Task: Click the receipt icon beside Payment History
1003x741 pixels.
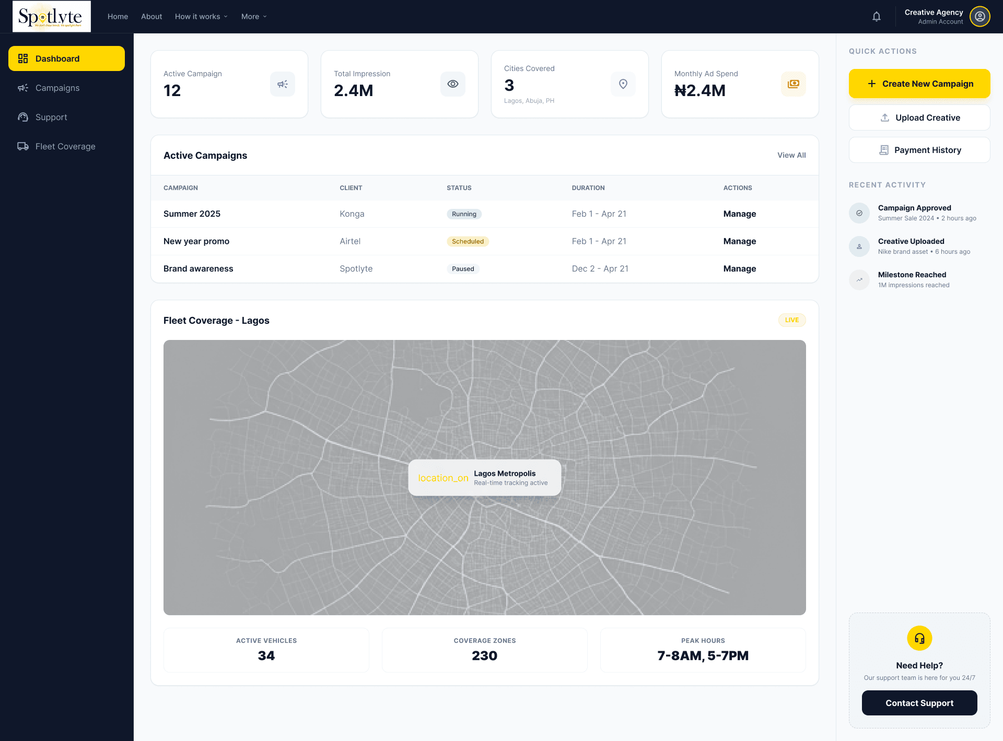Action: click(x=884, y=150)
